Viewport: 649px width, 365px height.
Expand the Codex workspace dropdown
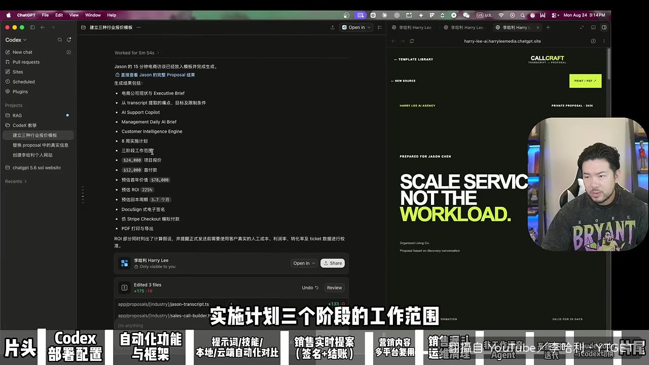click(16, 40)
